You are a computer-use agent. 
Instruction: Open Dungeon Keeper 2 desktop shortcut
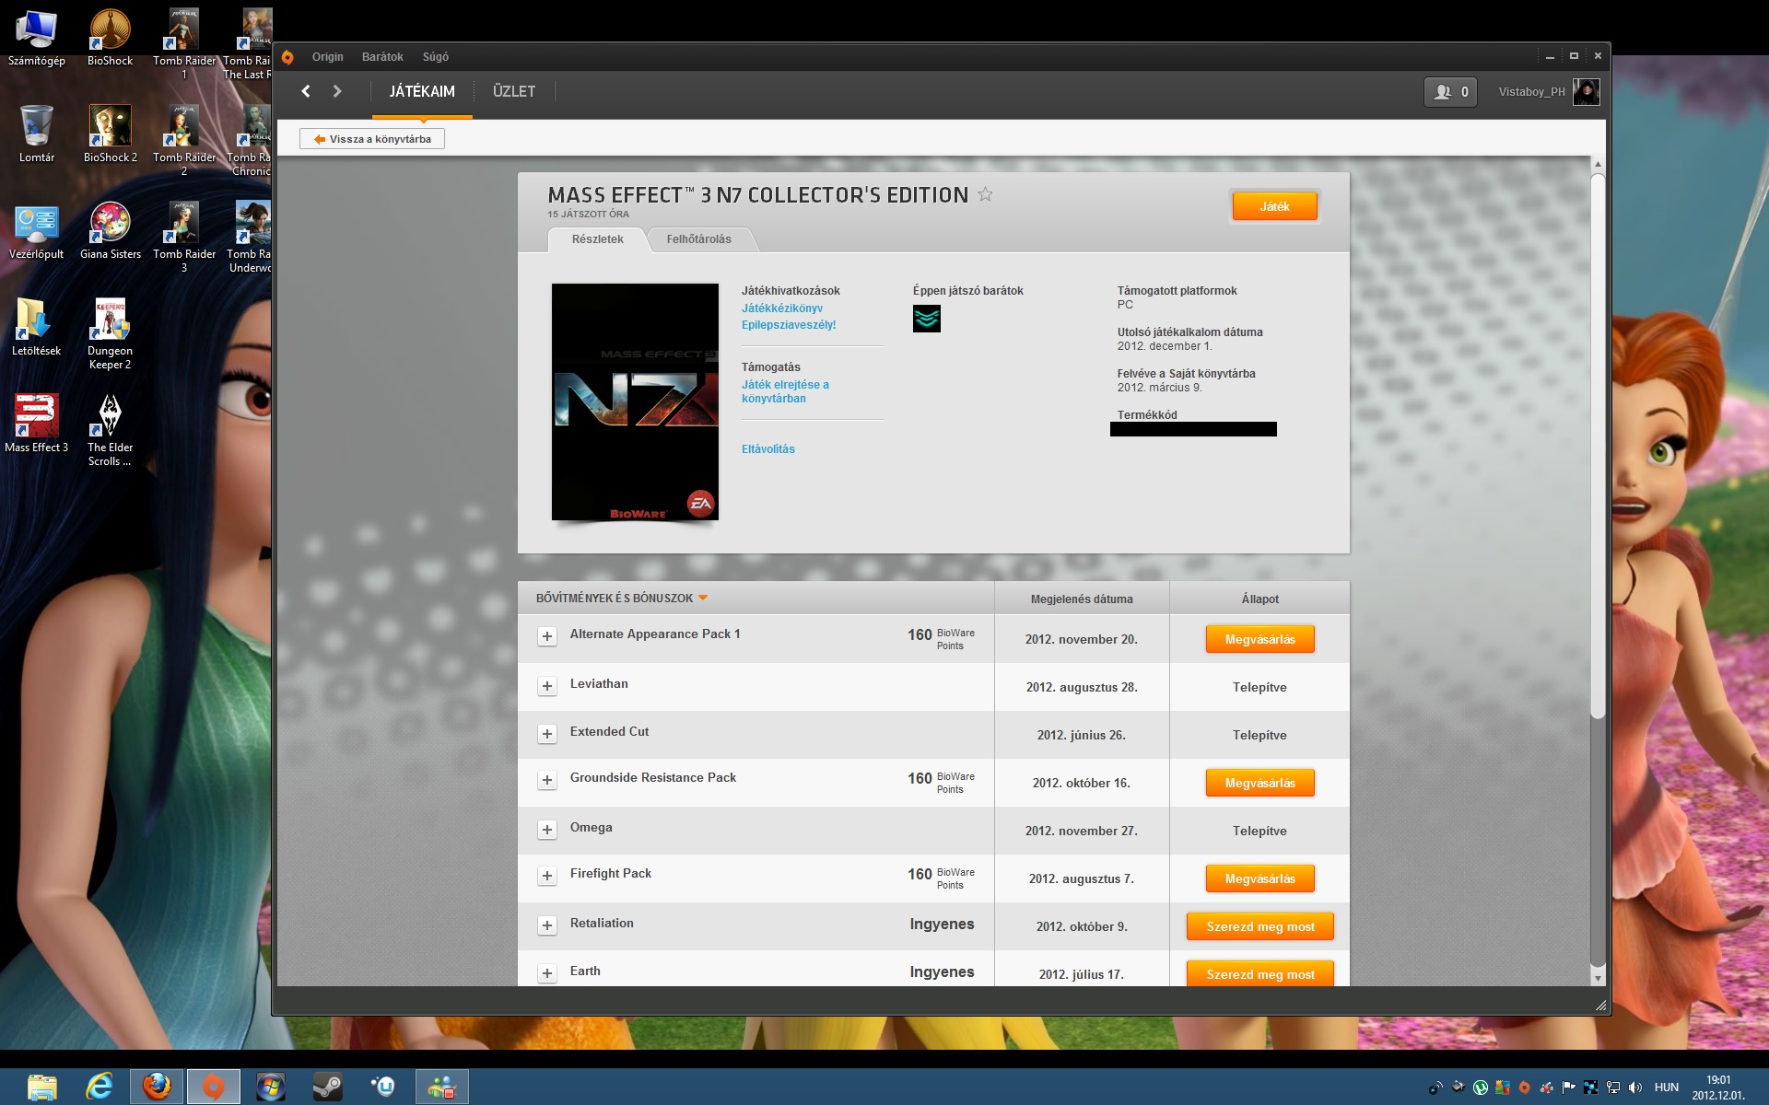110,334
